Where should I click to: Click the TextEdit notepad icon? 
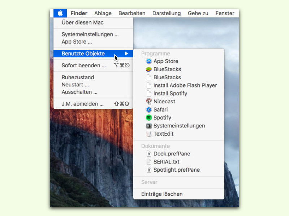[149, 134]
